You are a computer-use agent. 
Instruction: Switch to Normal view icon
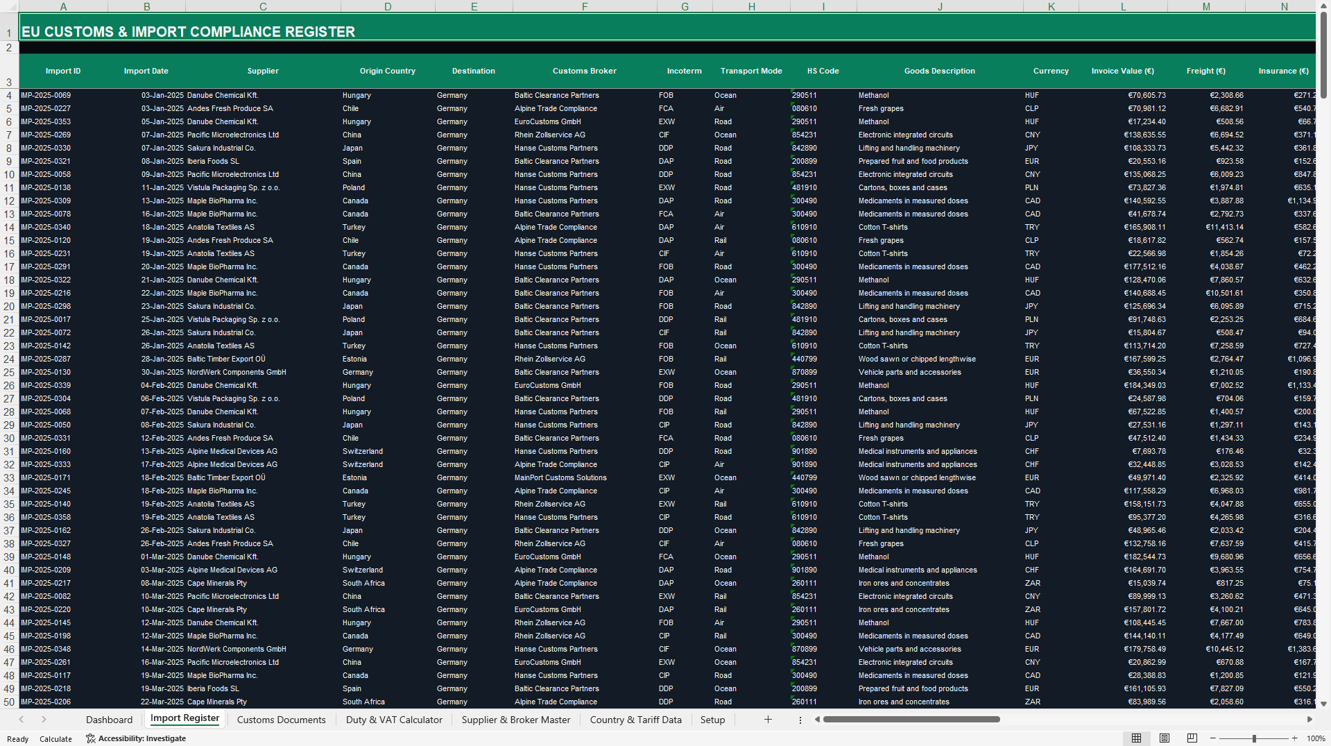coord(1136,738)
